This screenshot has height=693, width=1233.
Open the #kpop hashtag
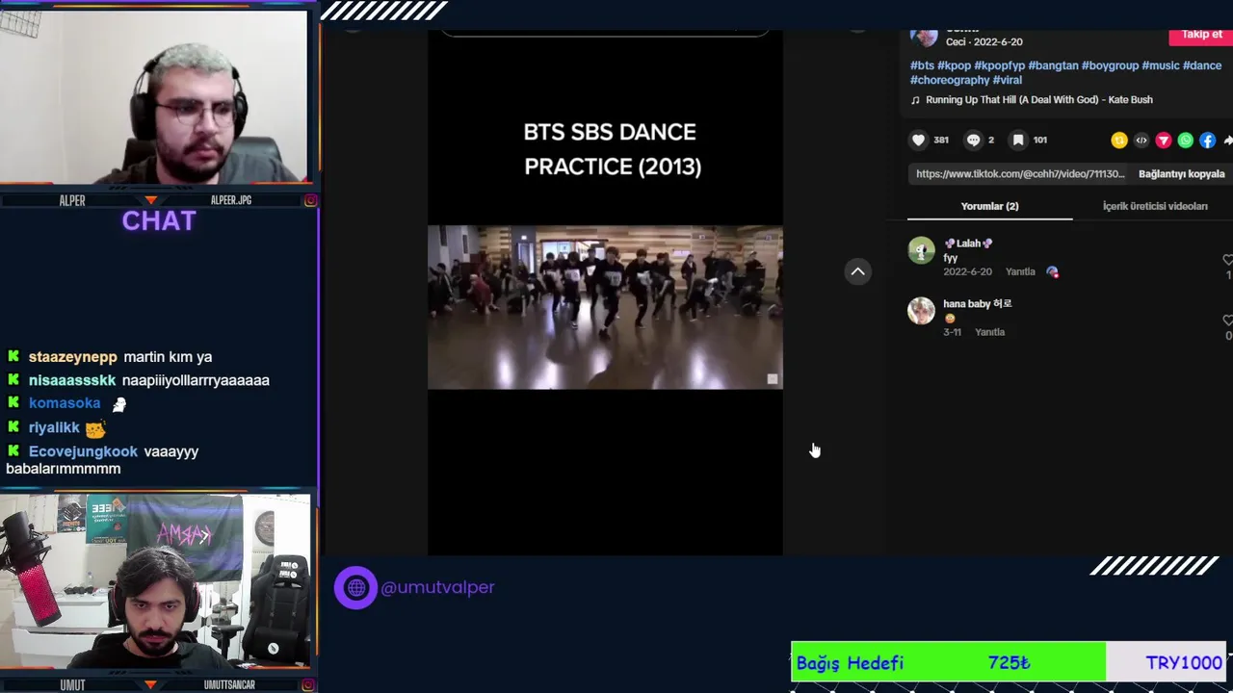954,65
